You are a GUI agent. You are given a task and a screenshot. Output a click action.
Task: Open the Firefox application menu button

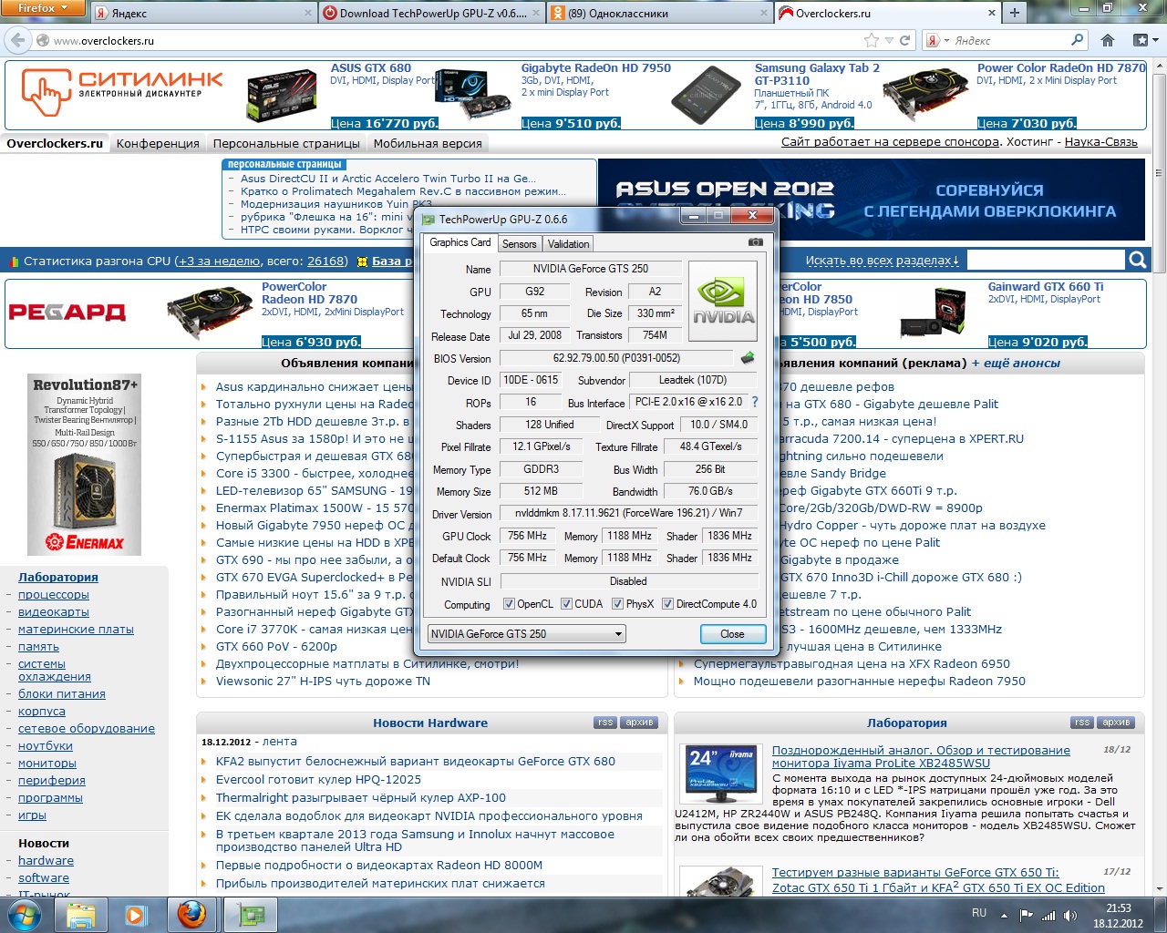point(43,8)
